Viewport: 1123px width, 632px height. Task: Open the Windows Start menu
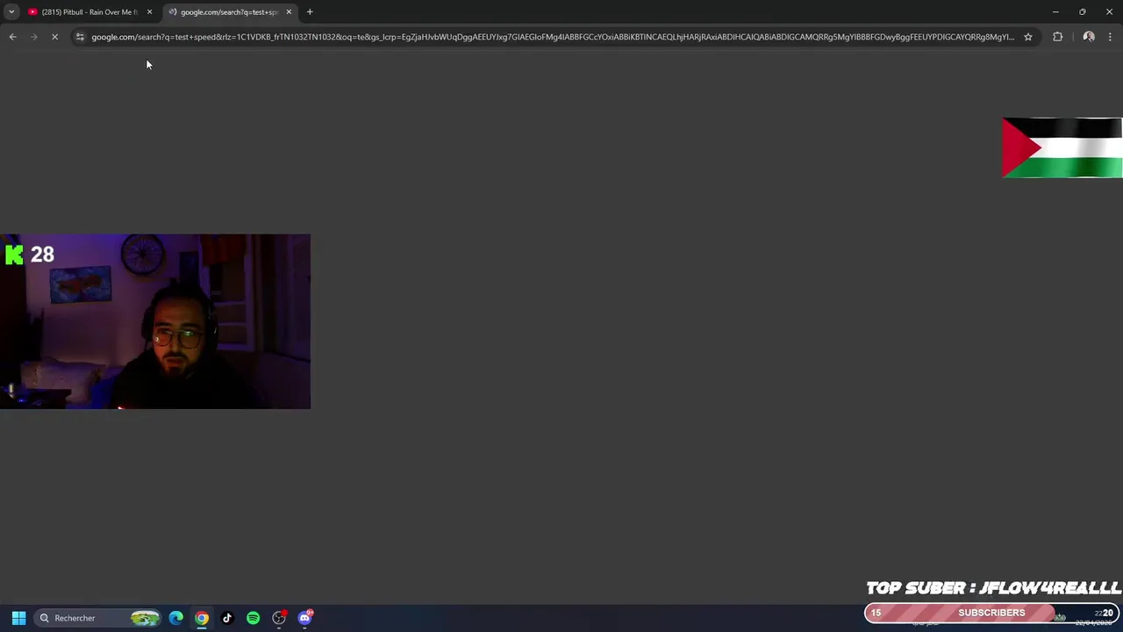pos(18,618)
